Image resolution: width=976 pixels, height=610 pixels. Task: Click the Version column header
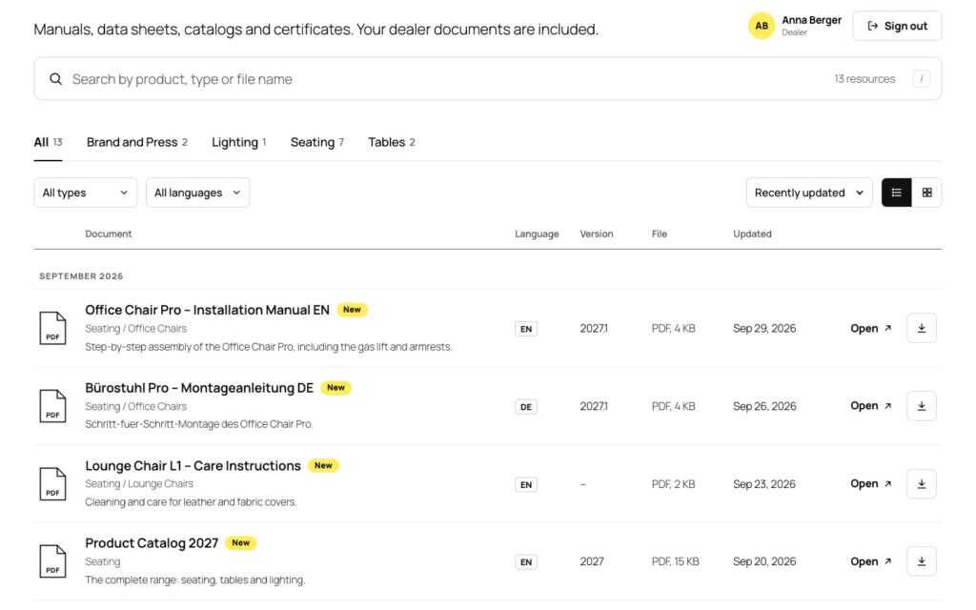click(x=597, y=234)
